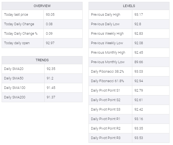Select the Previous Daily High value 93.17
The width and height of the screenshot is (173, 145).
139,15
